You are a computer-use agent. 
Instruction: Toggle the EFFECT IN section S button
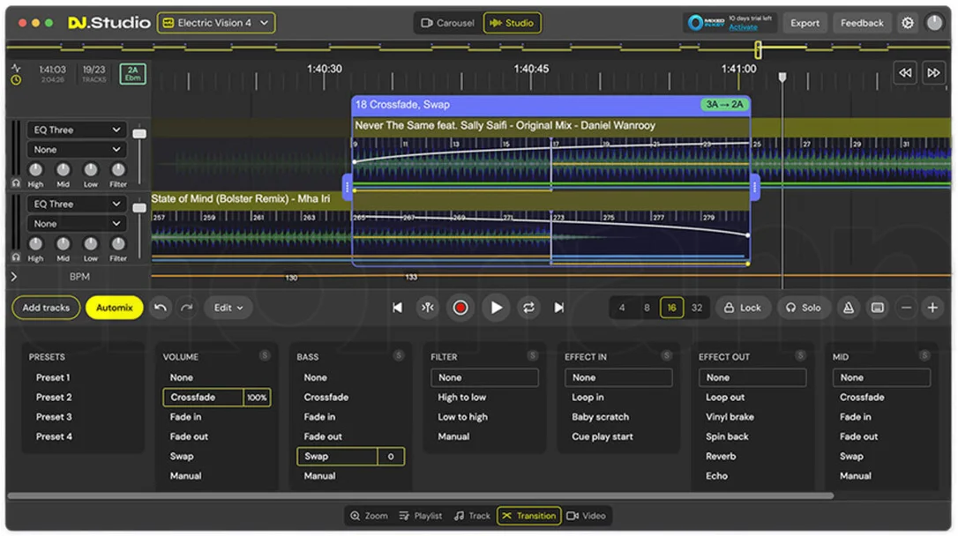(667, 356)
